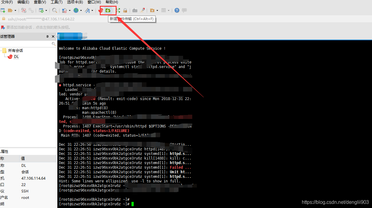Click the encoding globe icon
Screen dimensions: 372x208
[76, 10]
